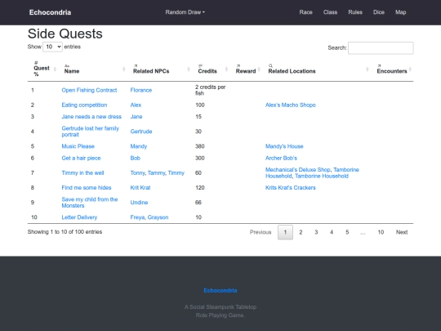The width and height of the screenshot is (441, 331).
Task: Sort by Credits column sort arrows
Action: (x=226, y=69)
